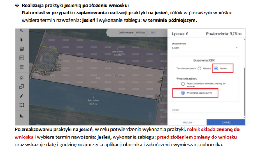265x163 pixels.
Task: Select the crop plant icon in sidebar
Action: [x=21, y=40]
